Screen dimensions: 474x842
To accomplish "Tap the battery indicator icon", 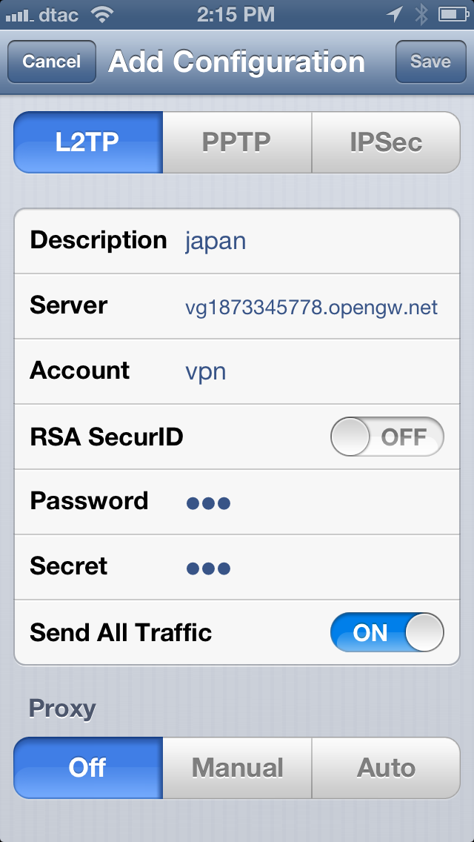I will click(x=453, y=15).
